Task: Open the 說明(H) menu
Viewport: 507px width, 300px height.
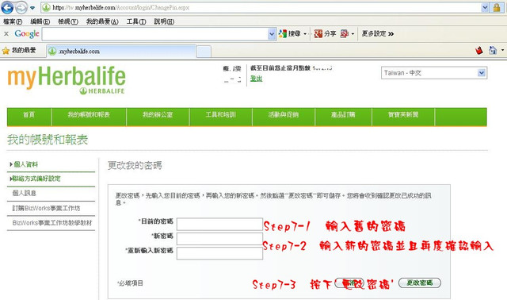Action: [x=164, y=21]
